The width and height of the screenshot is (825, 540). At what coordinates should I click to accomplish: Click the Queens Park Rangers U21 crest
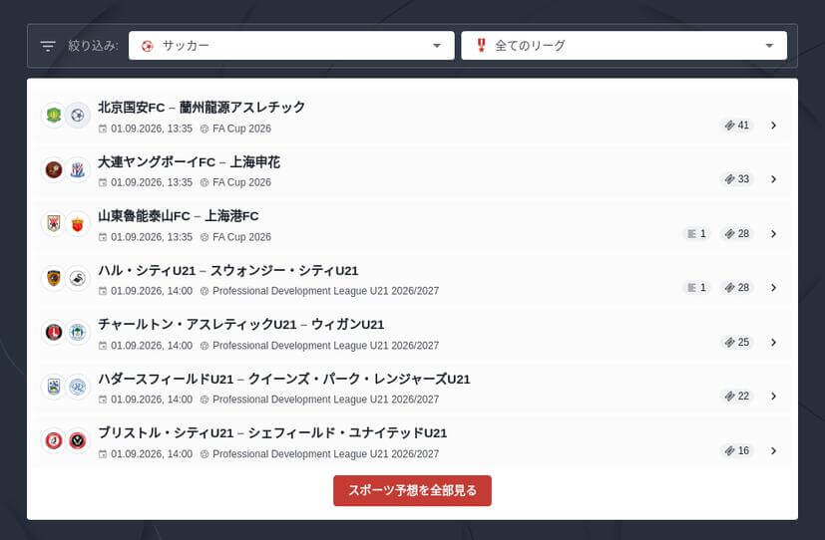(78, 387)
